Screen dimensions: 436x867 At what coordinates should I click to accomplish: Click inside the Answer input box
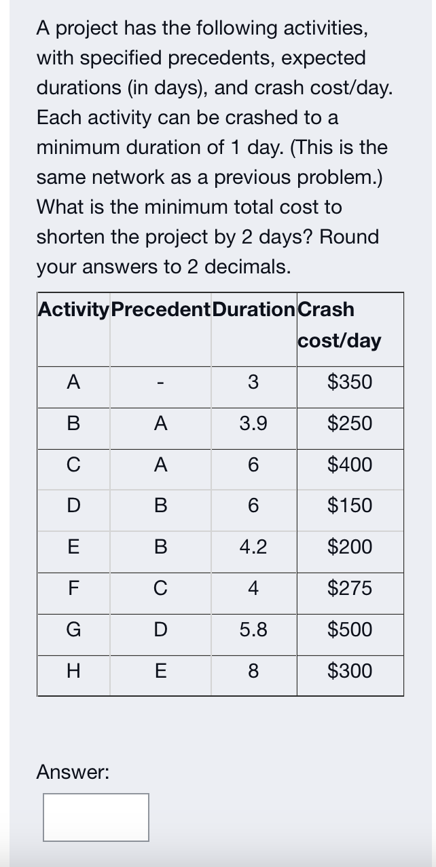tap(95, 817)
